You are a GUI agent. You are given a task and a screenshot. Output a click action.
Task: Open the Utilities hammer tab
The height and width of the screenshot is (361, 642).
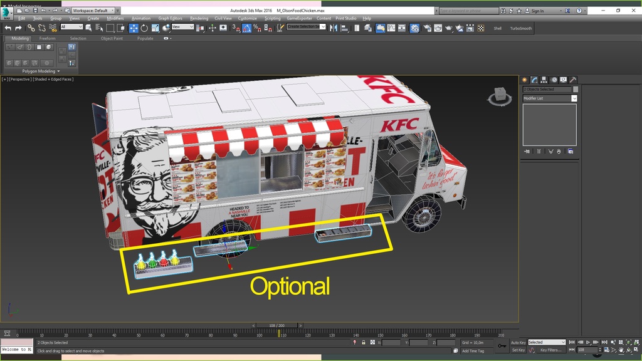pyautogui.click(x=573, y=80)
